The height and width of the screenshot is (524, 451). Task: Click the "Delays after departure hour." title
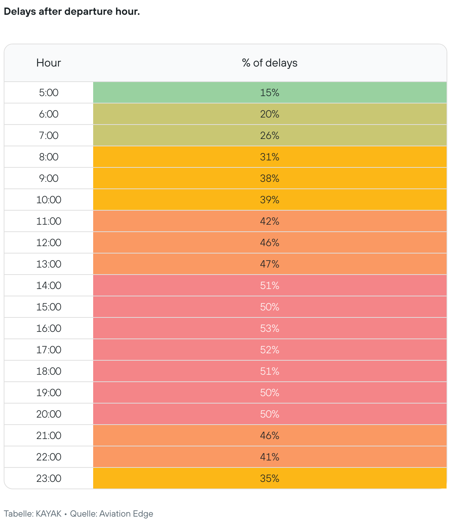[72, 11]
